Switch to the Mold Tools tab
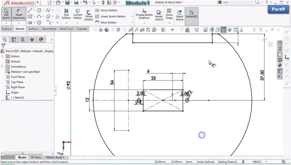The width and height of the screenshot is (291, 165). (67, 29)
